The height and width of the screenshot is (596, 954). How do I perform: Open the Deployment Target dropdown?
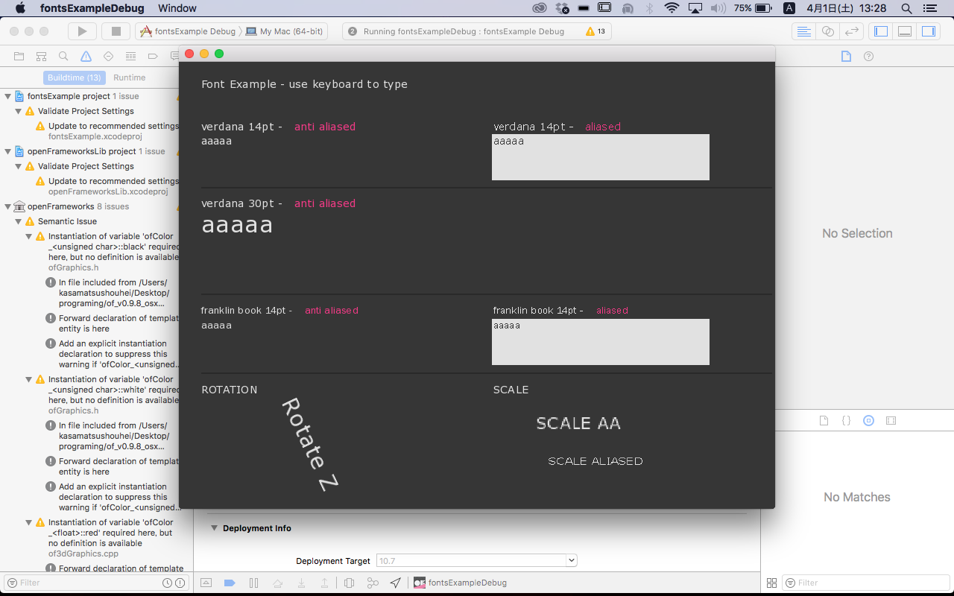pyautogui.click(x=570, y=559)
